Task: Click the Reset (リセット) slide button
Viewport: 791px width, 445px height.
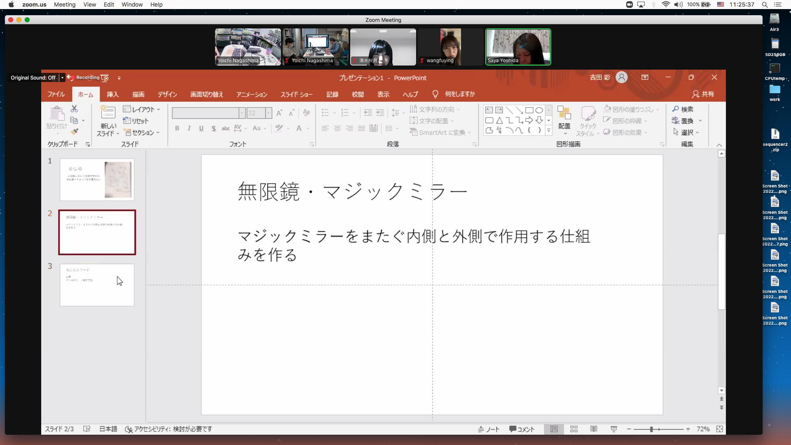Action: 136,121
